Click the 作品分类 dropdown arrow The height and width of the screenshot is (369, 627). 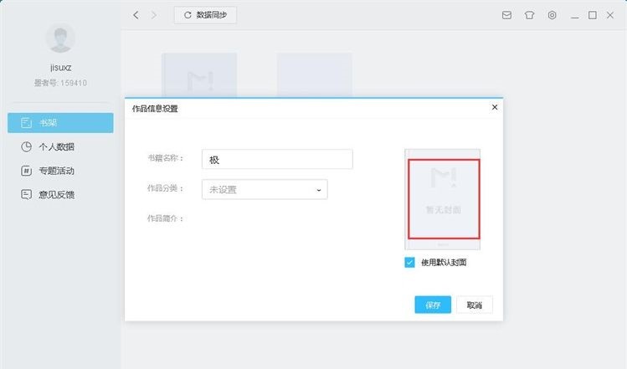click(319, 190)
